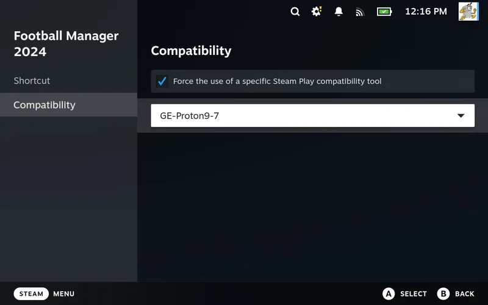Click the 12:16 PM clock
488x305 pixels.
click(426, 12)
